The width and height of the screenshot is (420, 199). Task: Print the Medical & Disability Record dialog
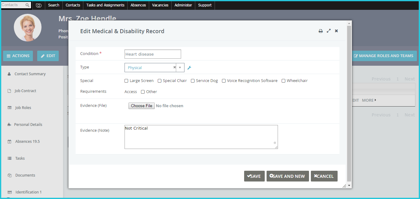[321, 31]
